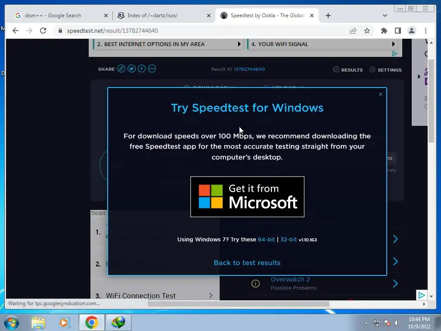Open a new browser tab

tap(328, 16)
